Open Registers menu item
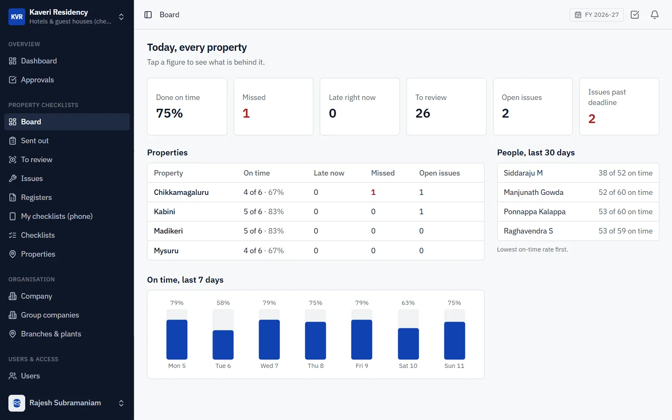 [x=67, y=197]
